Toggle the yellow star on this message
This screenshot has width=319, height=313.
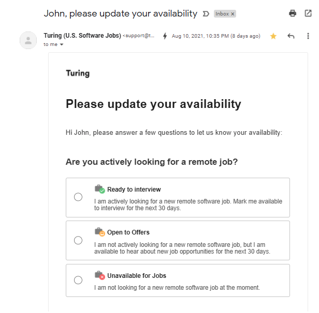[273, 36]
